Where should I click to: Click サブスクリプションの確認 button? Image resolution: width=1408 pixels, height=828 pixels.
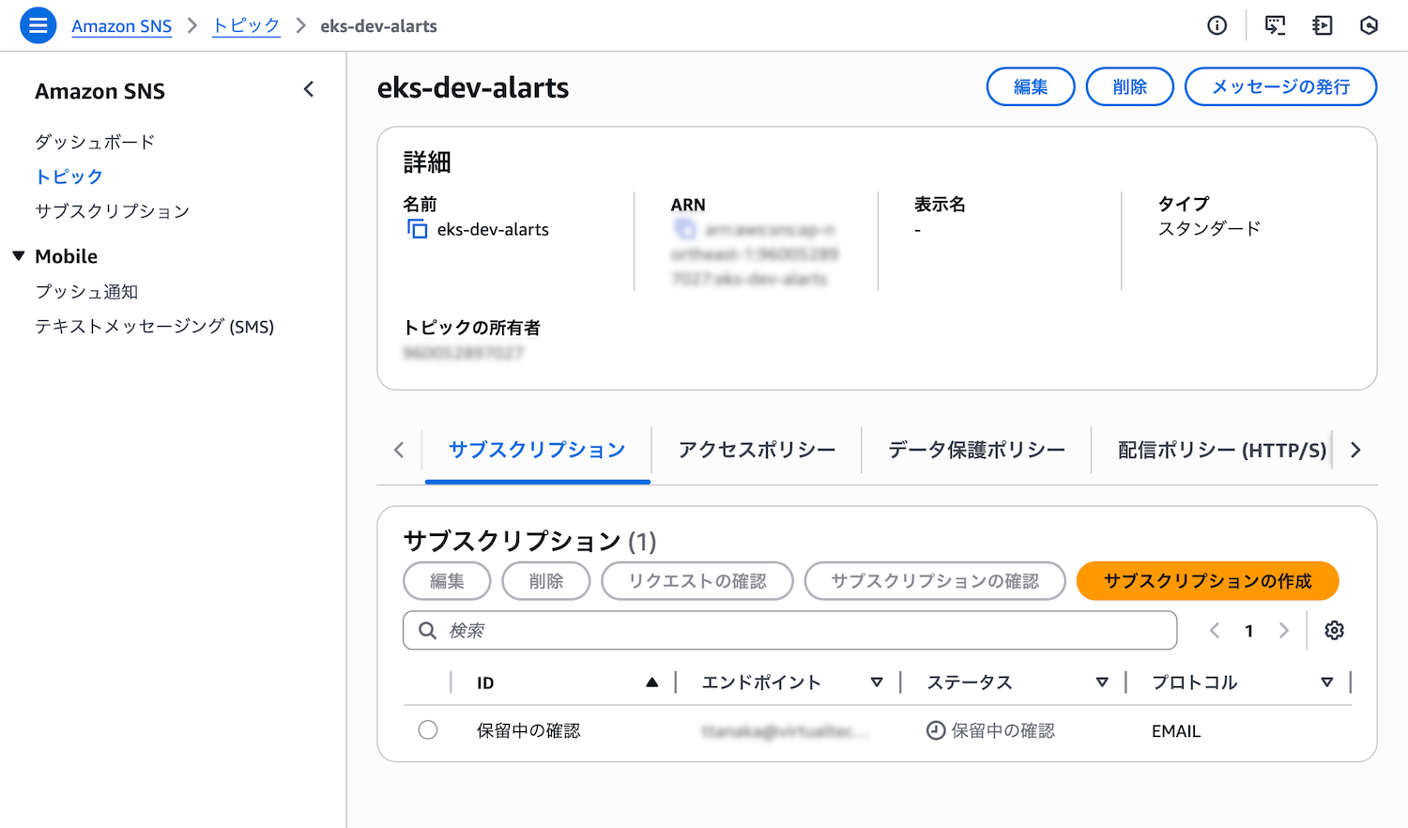click(935, 581)
